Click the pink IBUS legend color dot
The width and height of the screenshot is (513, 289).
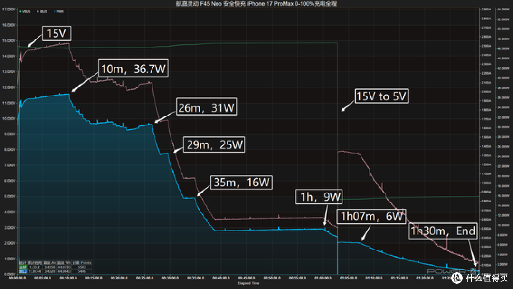[x=38, y=11]
